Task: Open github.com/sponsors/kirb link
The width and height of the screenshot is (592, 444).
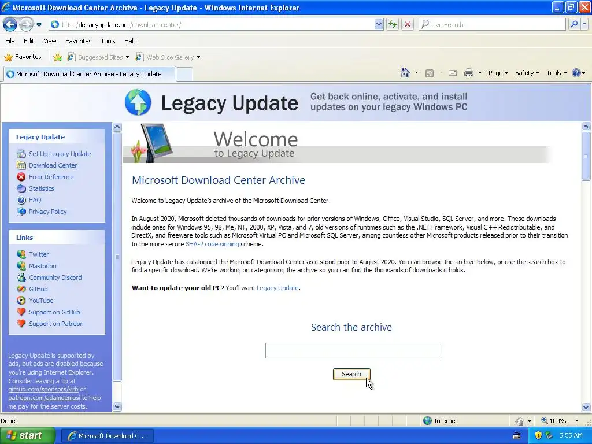Action: (43, 389)
